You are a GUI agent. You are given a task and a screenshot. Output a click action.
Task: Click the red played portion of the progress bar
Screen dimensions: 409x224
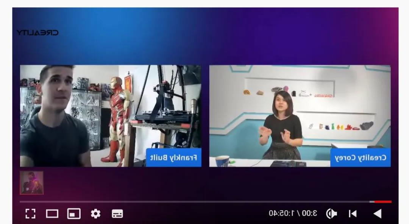(383, 202)
